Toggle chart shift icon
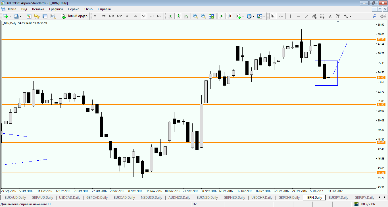 [x=229, y=16]
